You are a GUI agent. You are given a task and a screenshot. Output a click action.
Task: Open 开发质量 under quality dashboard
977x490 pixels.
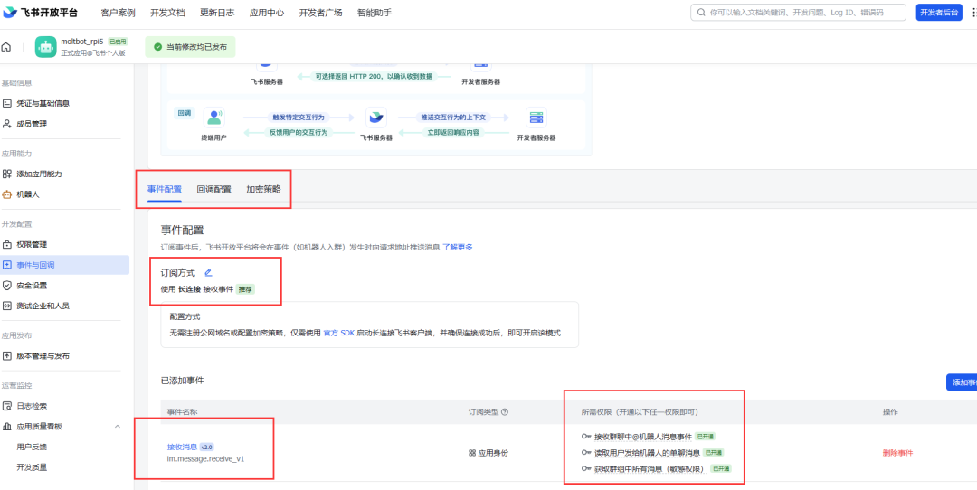(32, 467)
